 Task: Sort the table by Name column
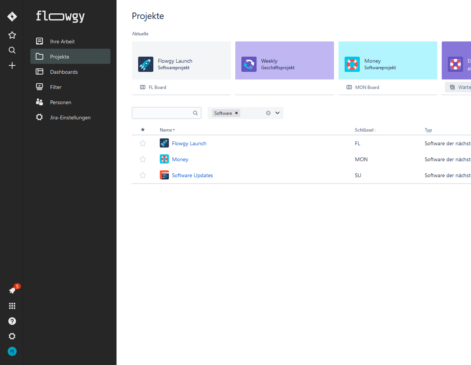[x=167, y=130]
